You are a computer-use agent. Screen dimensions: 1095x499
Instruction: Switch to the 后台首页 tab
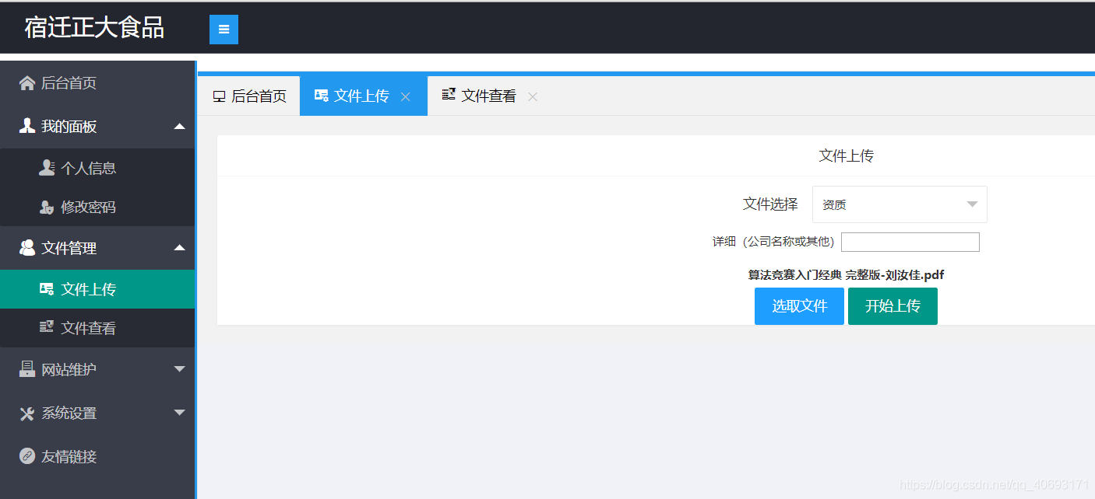click(x=249, y=96)
